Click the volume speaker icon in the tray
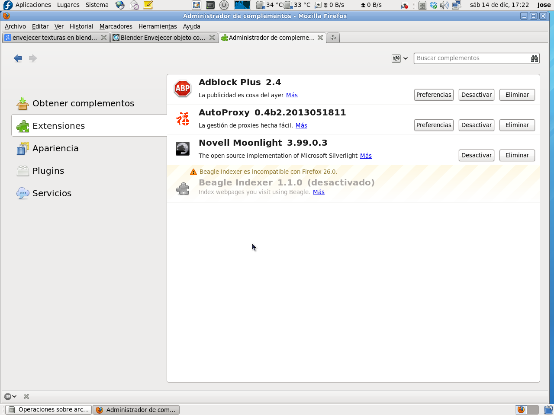The width and height of the screenshot is (554, 415). pyautogui.click(x=444, y=5)
